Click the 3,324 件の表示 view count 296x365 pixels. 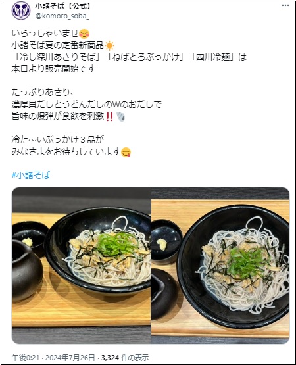point(125,358)
